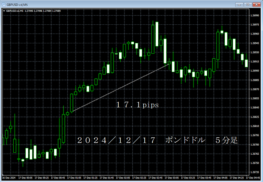Click the '17 Dec 04:45' time axis label
The height and width of the screenshot is (182, 263).
point(253,178)
